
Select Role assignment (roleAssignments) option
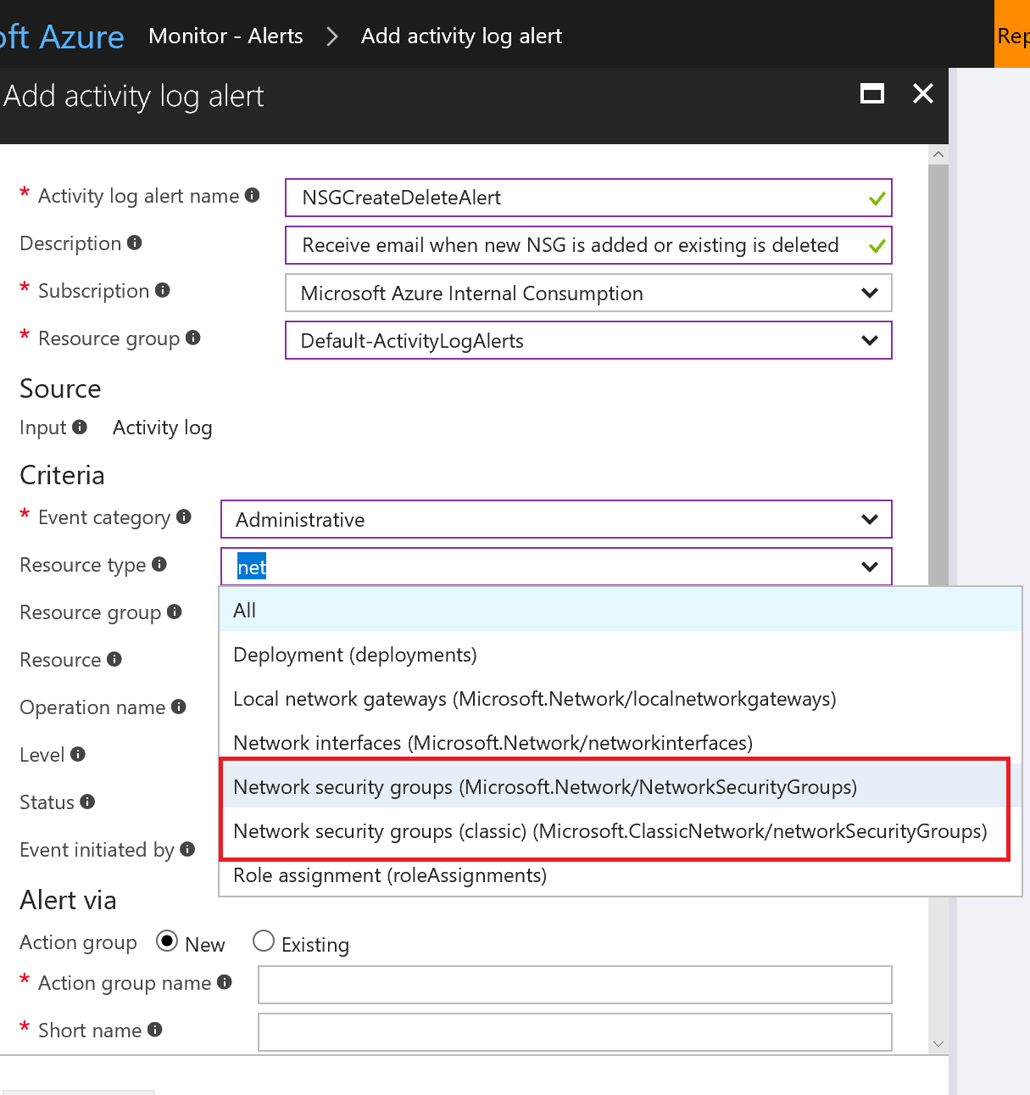point(389,875)
